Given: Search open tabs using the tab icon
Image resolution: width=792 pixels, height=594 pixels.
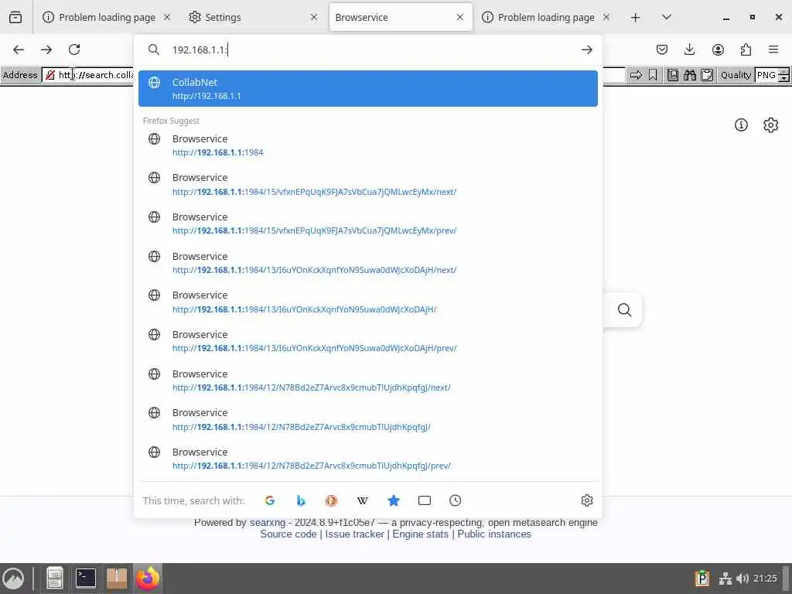Looking at the screenshot, I should point(425,500).
